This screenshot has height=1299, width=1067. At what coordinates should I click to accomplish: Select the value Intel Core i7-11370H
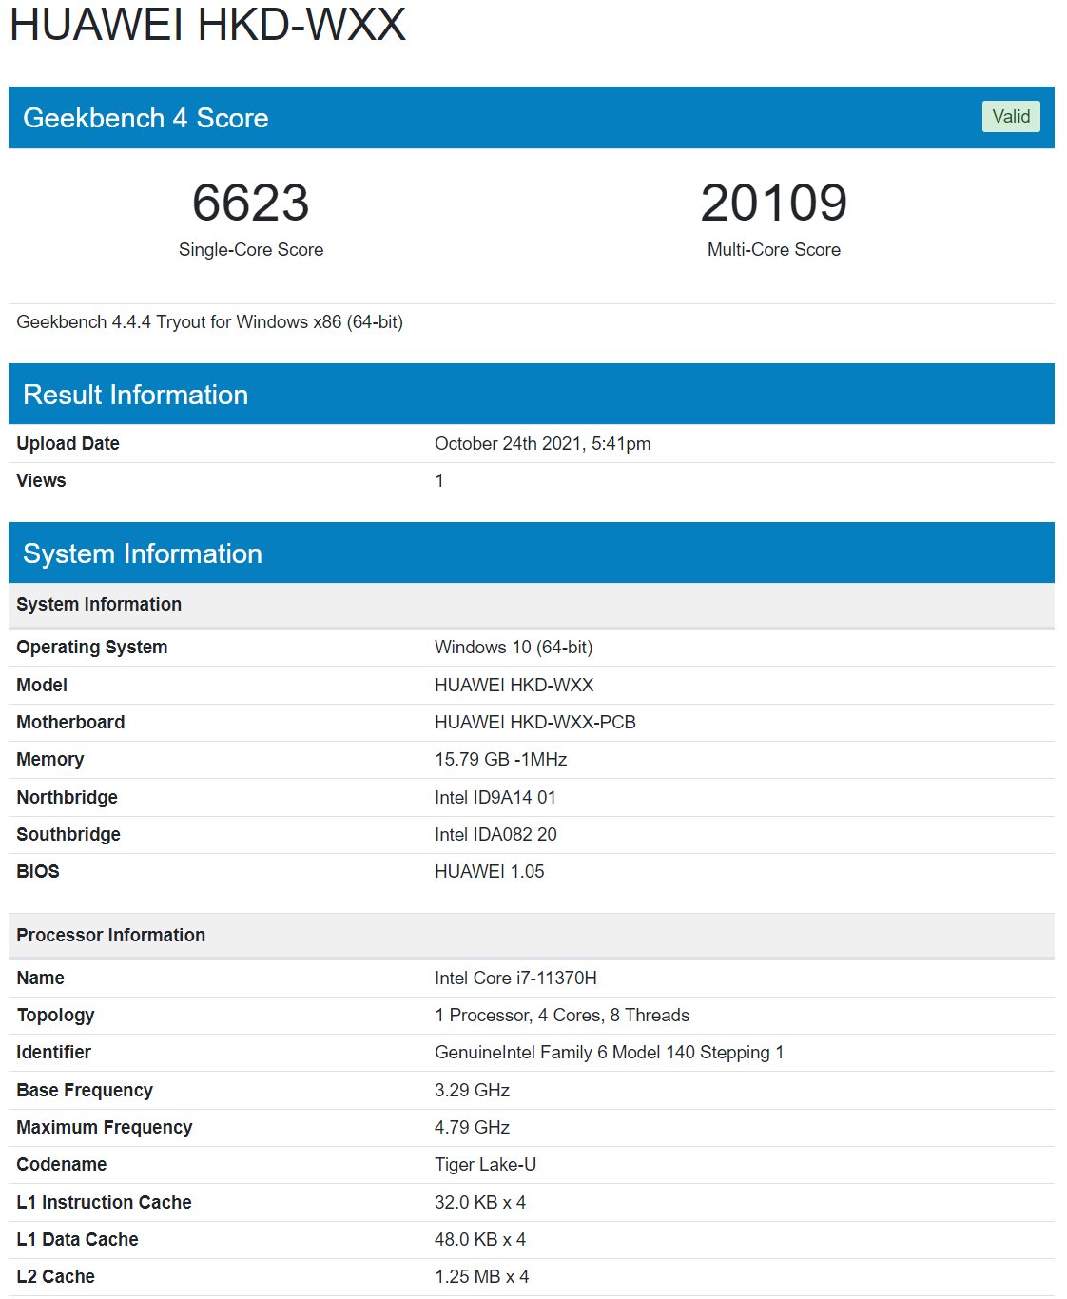(516, 978)
